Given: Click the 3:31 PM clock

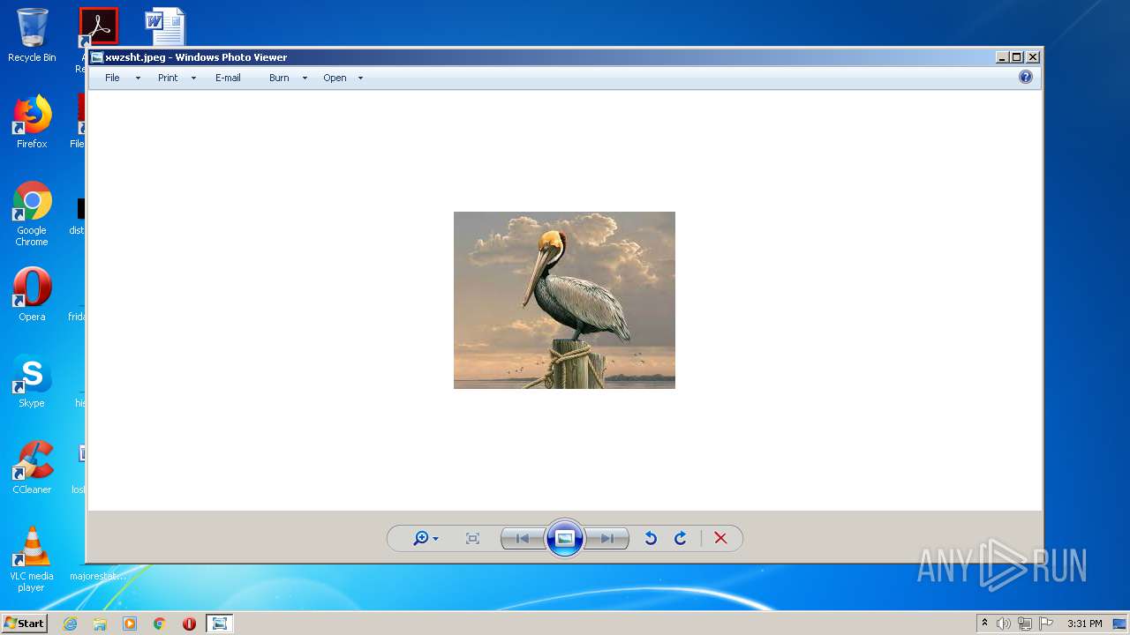Looking at the screenshot, I should [1085, 624].
